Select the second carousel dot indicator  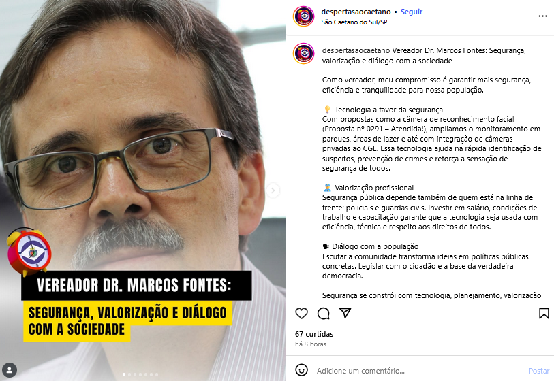pyautogui.click(x=129, y=375)
